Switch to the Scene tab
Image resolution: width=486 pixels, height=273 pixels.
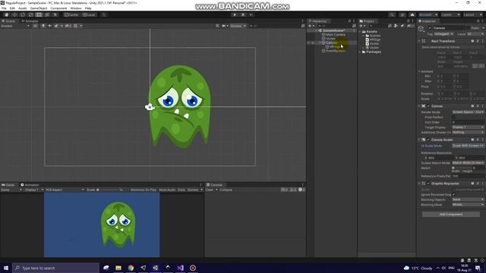[8, 21]
